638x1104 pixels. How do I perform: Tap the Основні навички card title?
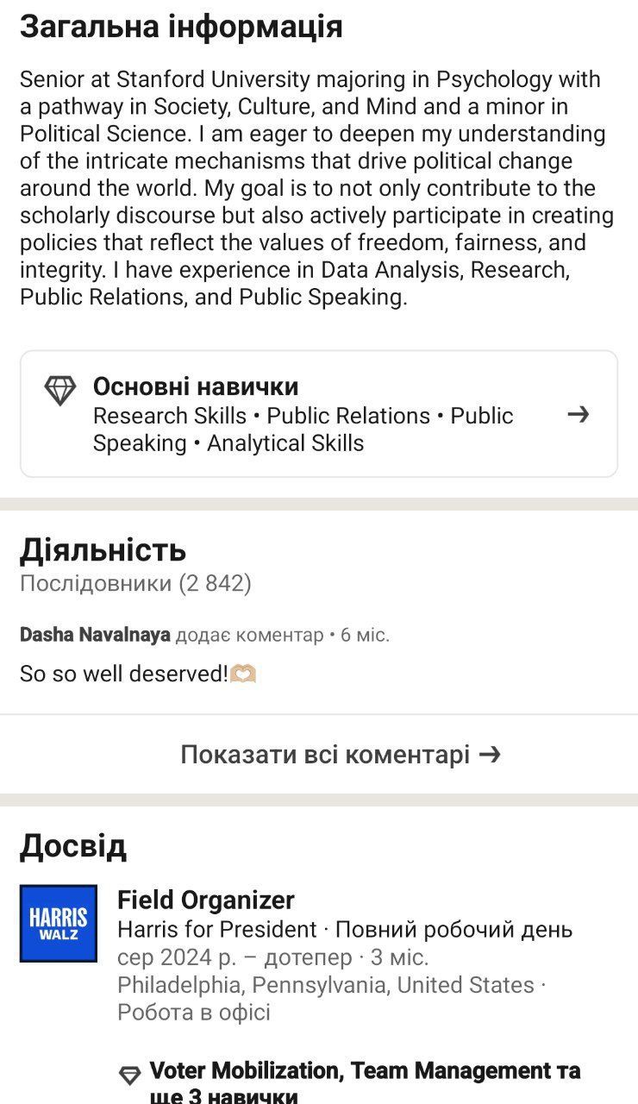pyautogui.click(x=196, y=386)
